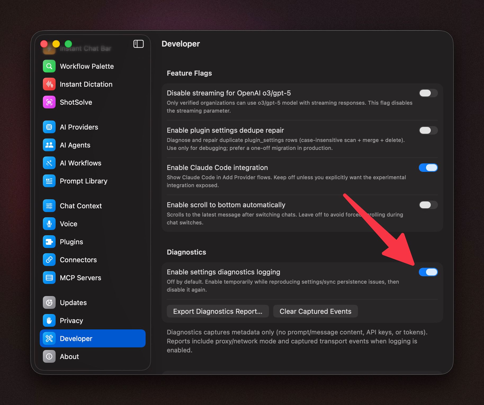Click the Developer tools icon

[x=49, y=338]
